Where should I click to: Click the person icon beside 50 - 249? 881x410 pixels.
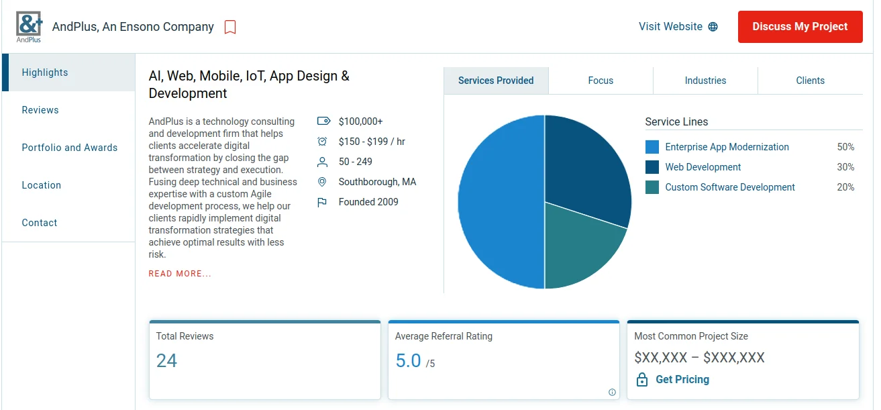pos(322,162)
